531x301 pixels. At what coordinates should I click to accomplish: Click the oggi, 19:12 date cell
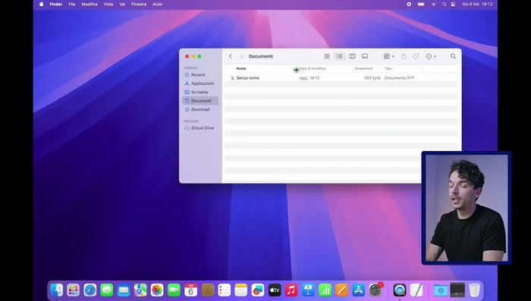[x=309, y=78]
